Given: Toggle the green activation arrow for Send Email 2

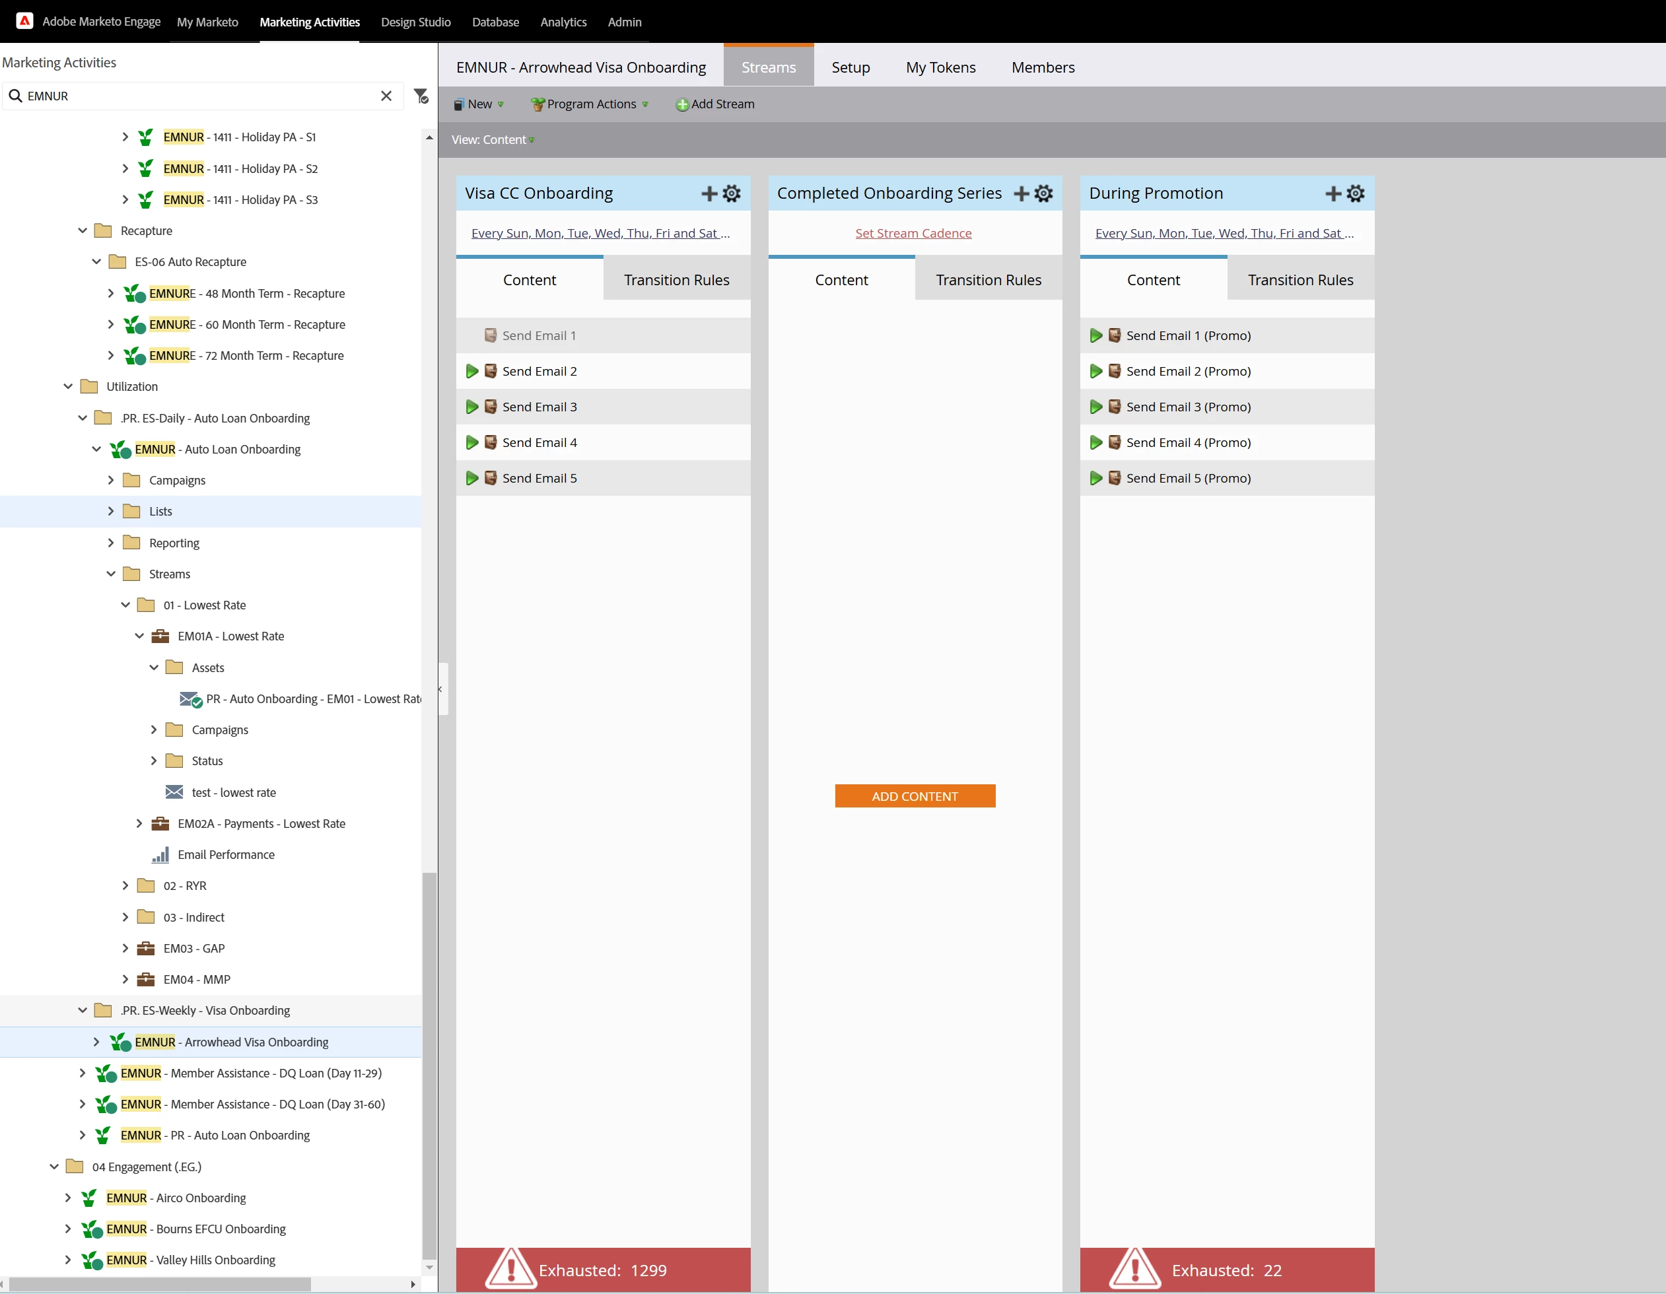Looking at the screenshot, I should pyautogui.click(x=472, y=371).
